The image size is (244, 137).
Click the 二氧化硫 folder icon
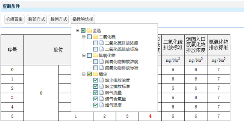(96, 37)
